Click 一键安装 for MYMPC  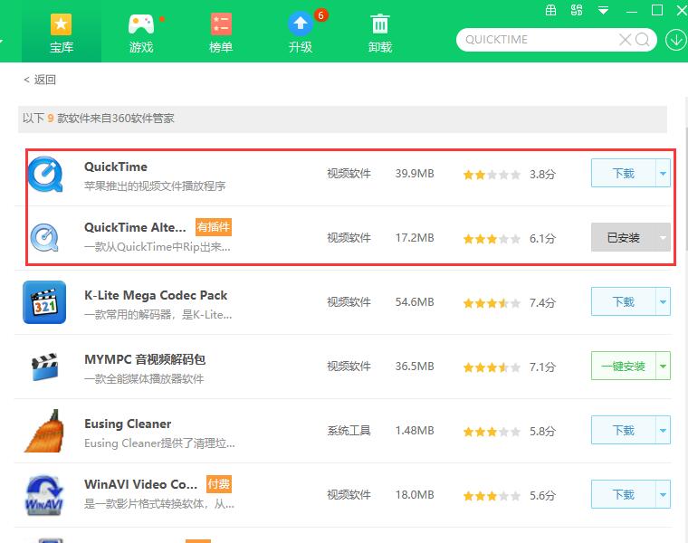tap(623, 366)
